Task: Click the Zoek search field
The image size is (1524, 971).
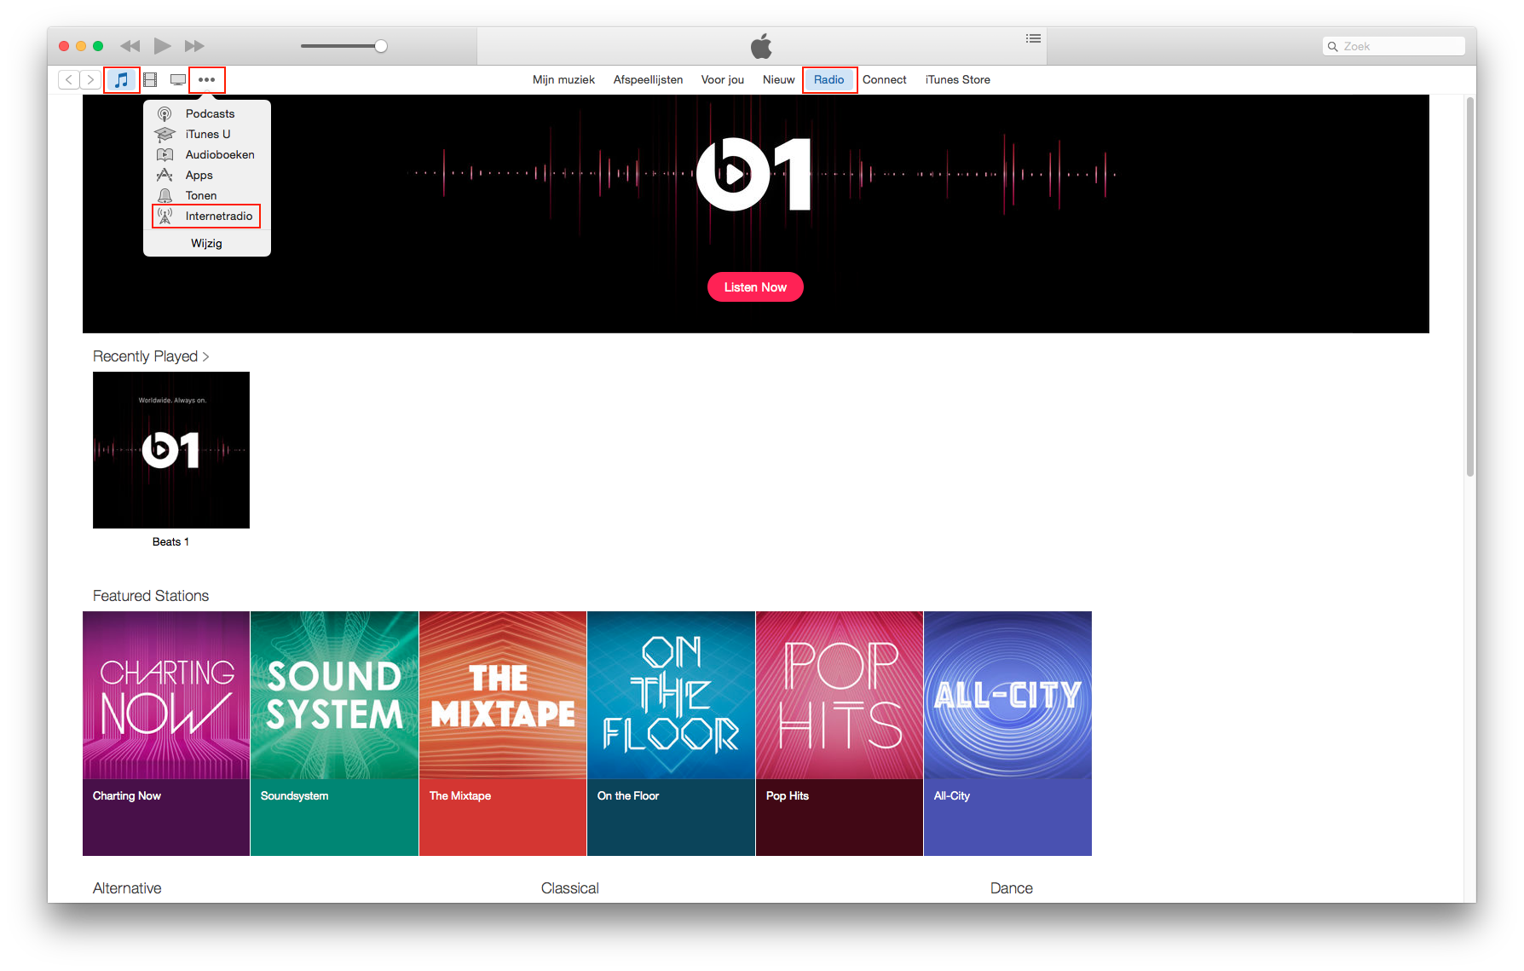Action: (1394, 46)
